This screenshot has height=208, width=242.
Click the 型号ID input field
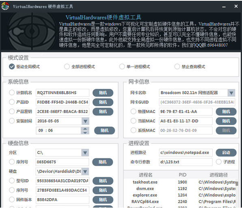(62, 181)
